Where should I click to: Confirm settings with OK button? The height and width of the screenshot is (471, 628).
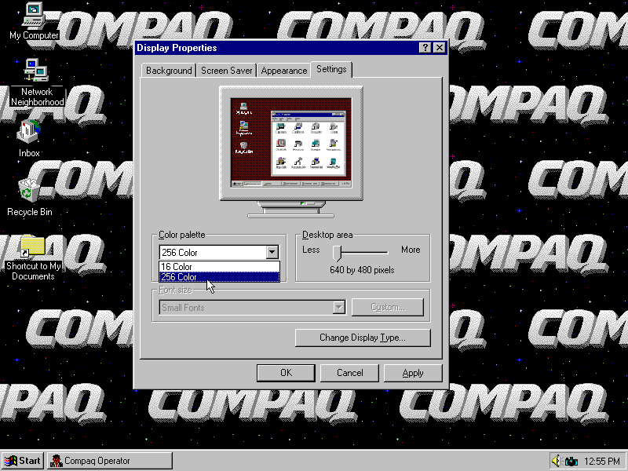pyautogui.click(x=286, y=373)
